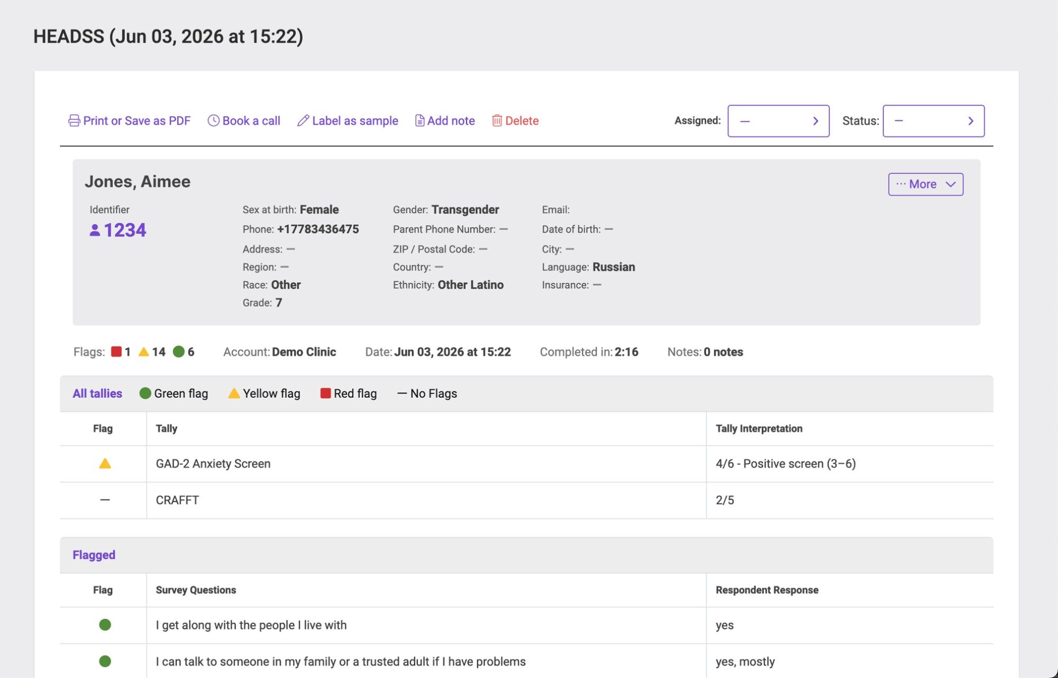
Task: Click Add note link
Action: point(445,121)
